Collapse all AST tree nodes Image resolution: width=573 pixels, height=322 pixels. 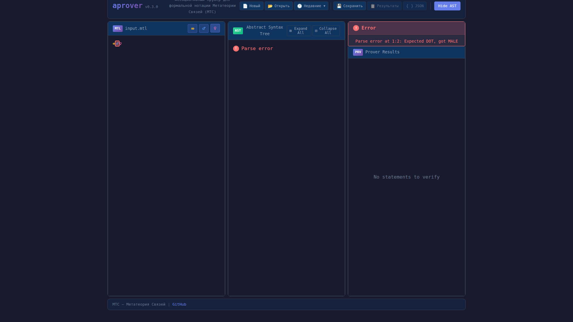326,31
